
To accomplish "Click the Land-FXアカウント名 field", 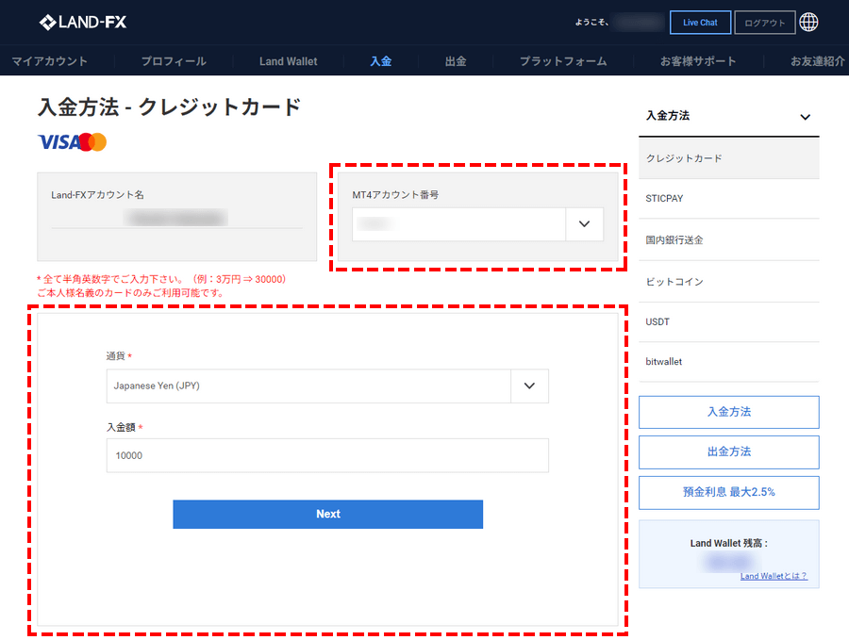I will pos(176,218).
